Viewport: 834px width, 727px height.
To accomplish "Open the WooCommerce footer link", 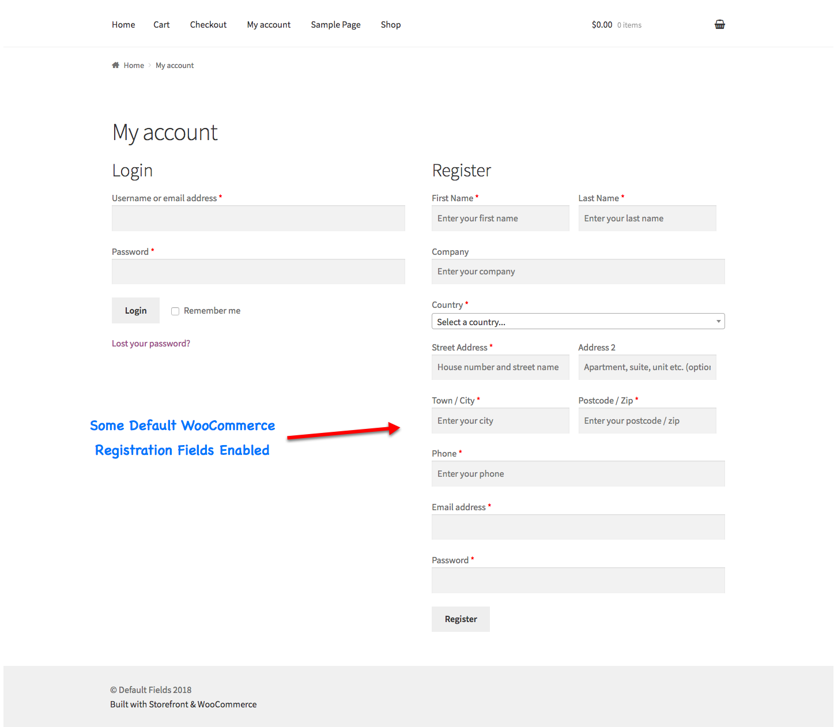I will (227, 705).
